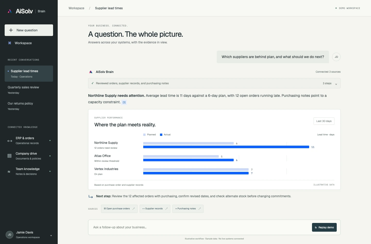The width and height of the screenshot is (371, 244).
Task: Click the Actual legend swatch
Action: point(161,135)
